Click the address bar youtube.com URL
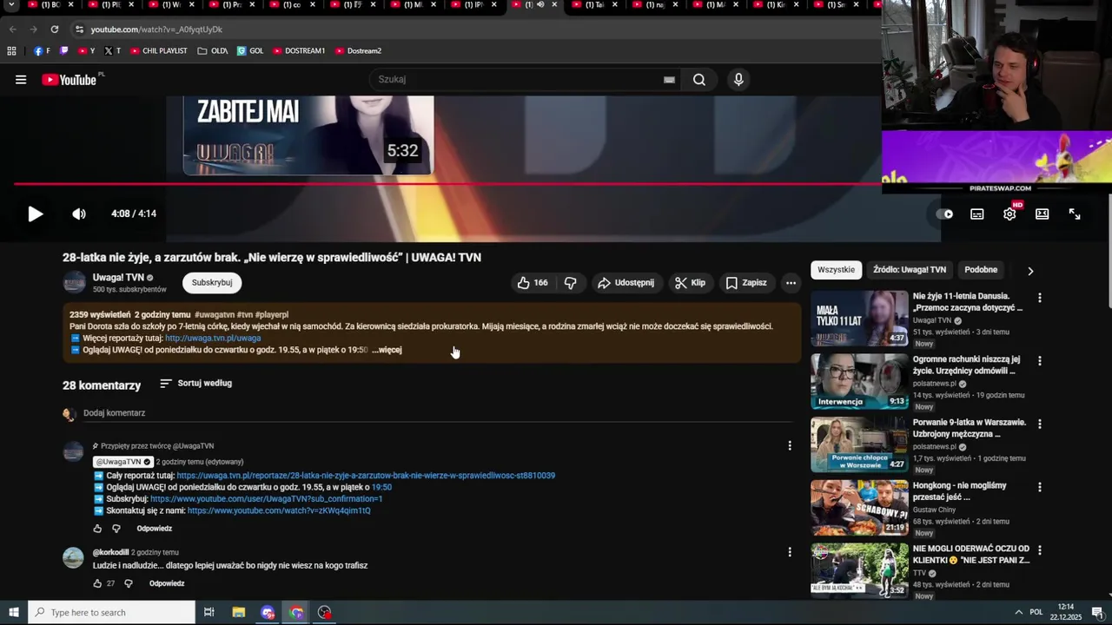The height and width of the screenshot is (625, 1112). (156, 30)
